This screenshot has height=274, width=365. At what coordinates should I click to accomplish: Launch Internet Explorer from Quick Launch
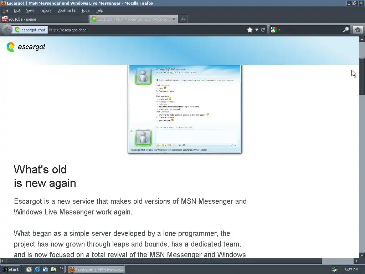coord(37,270)
